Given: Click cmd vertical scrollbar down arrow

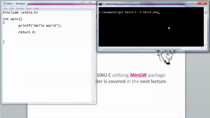Looking at the screenshot, I should 205,45.
